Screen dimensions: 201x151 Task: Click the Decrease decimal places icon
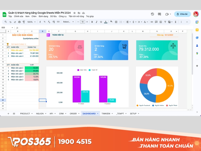pos(48,22)
